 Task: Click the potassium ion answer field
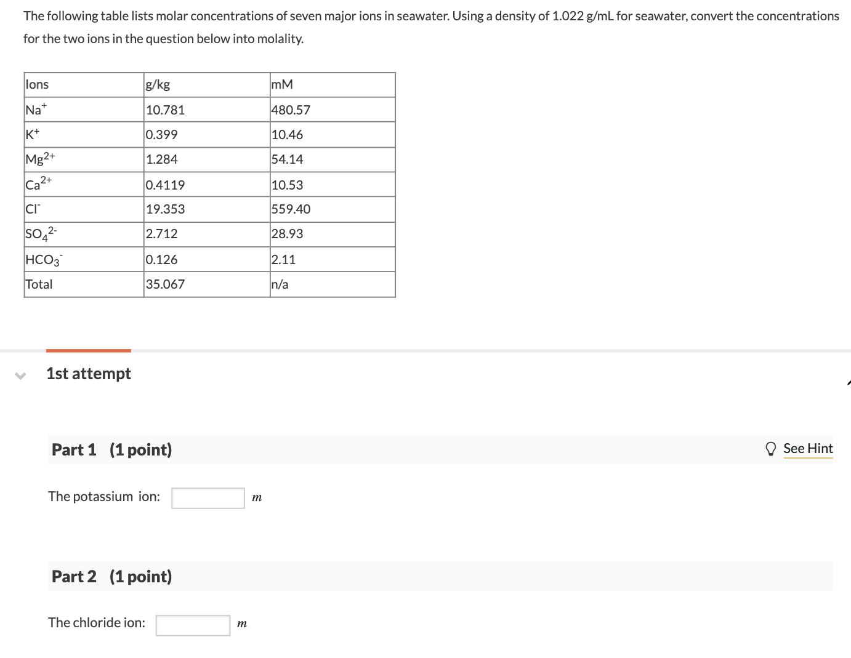click(x=208, y=497)
